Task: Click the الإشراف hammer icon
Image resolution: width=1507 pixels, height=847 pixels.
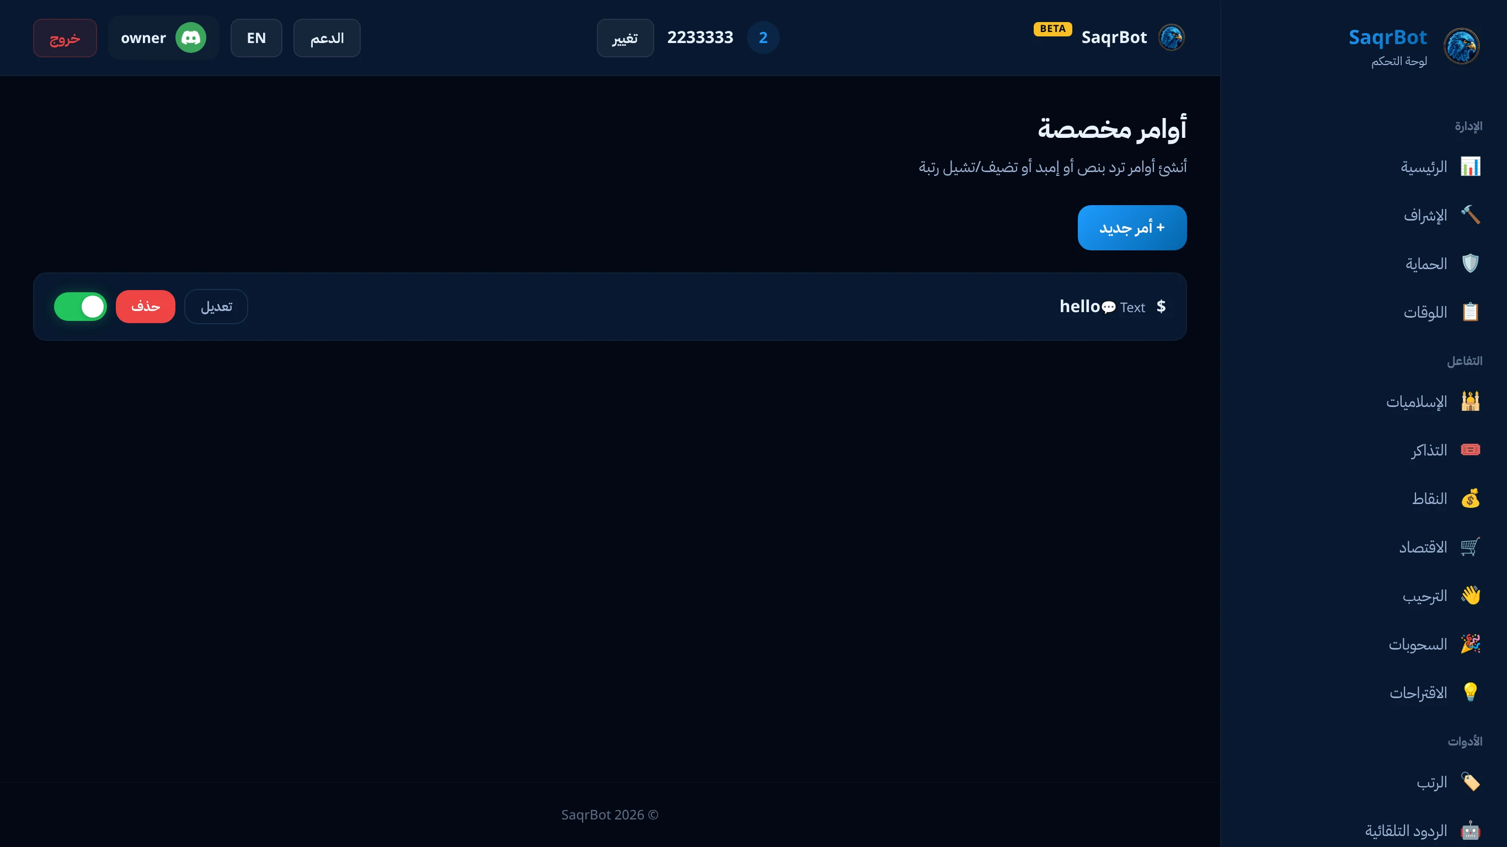Action: pyautogui.click(x=1470, y=215)
